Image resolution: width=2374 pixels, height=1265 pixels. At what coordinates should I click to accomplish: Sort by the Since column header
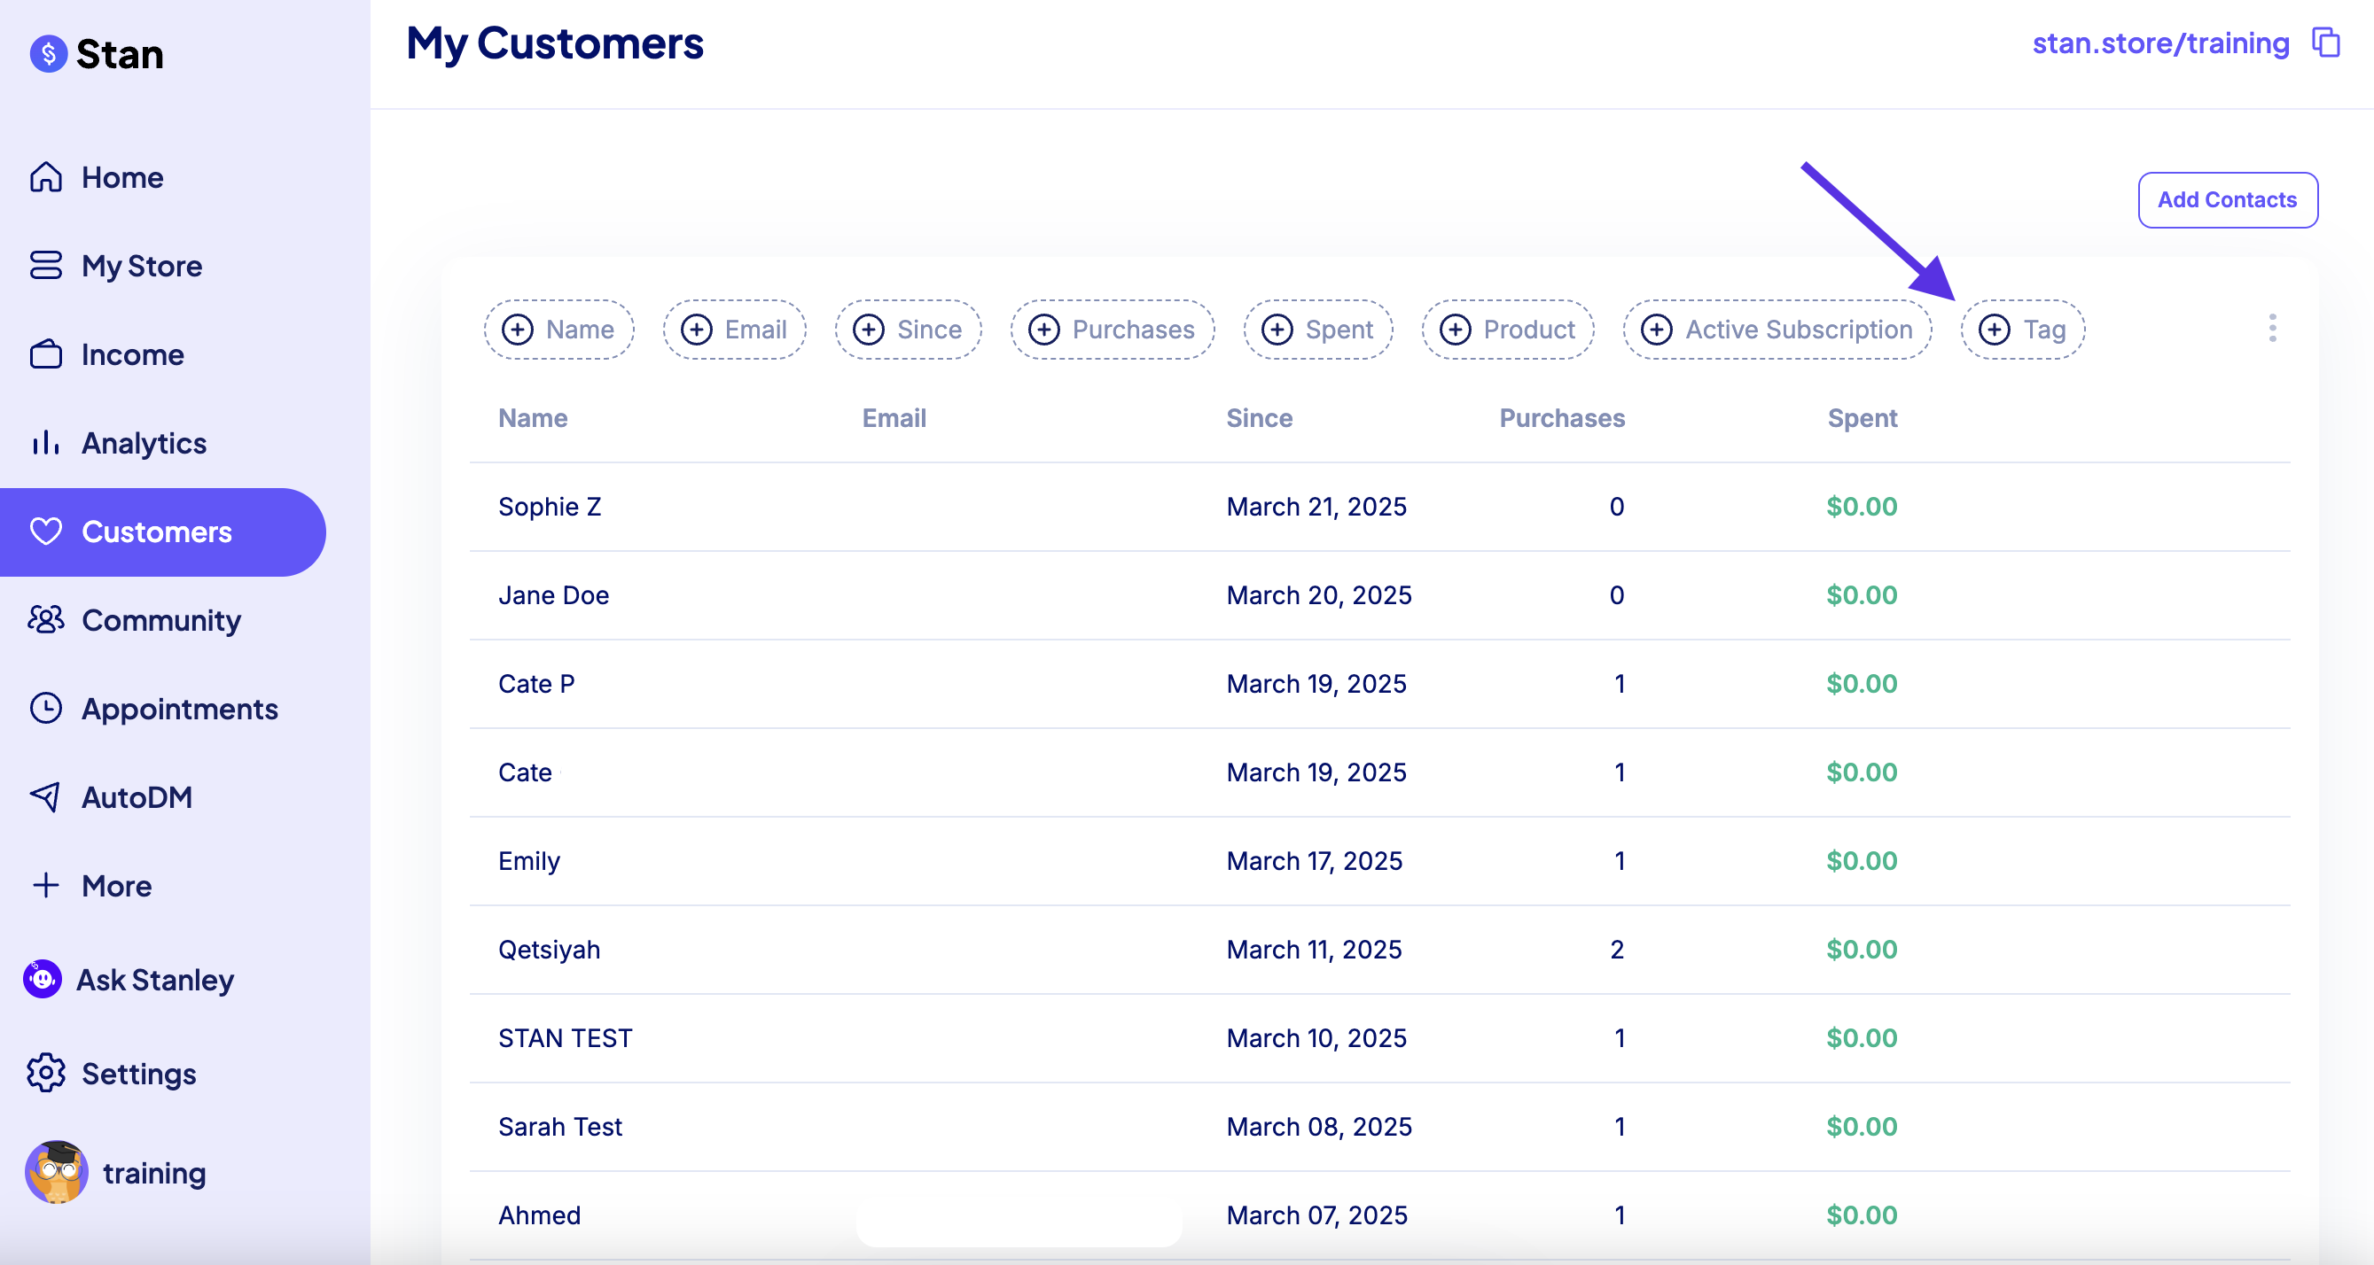point(1259,418)
